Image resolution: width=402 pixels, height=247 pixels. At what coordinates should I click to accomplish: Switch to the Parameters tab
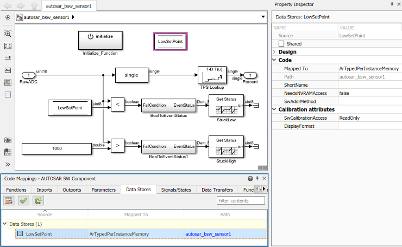click(x=104, y=190)
